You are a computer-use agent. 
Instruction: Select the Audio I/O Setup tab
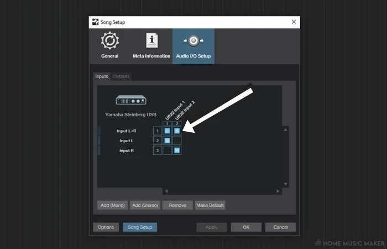[193, 46]
